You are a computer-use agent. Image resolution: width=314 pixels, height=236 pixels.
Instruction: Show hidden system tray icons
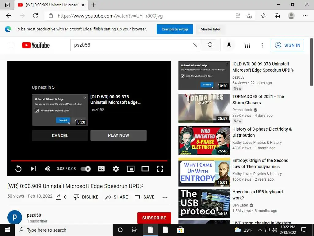click(x=259, y=230)
